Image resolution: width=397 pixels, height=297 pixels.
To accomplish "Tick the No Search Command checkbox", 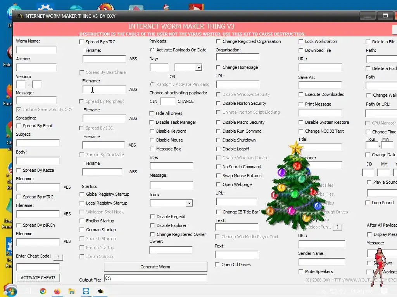I will pos(218,167).
